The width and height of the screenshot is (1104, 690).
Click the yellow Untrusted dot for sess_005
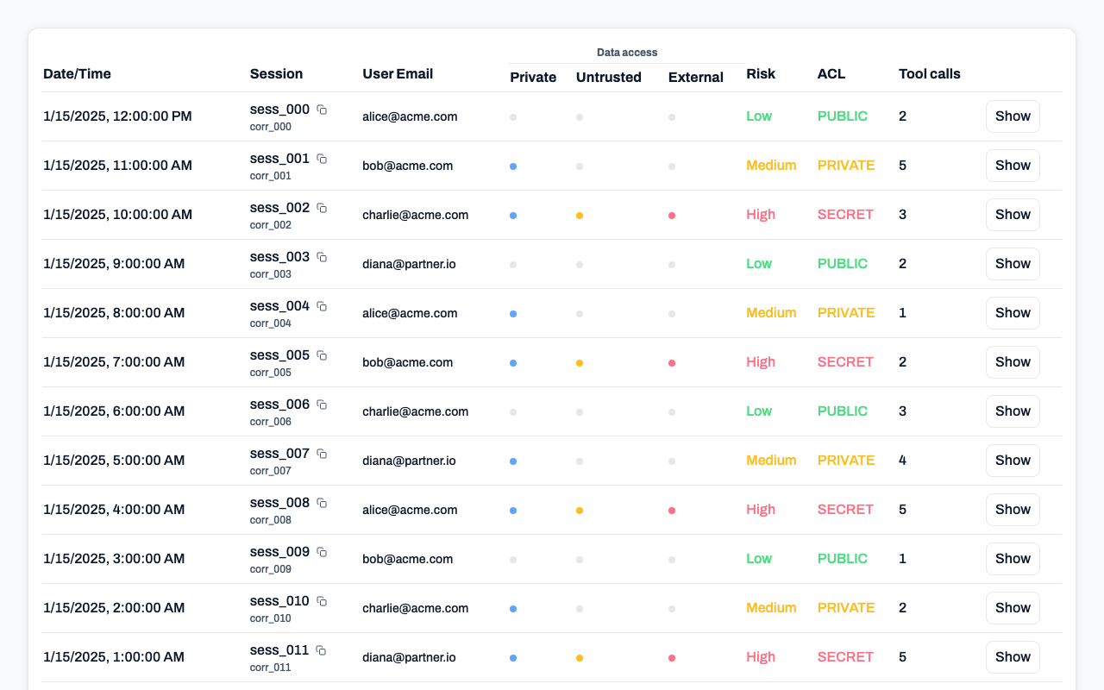click(x=580, y=363)
